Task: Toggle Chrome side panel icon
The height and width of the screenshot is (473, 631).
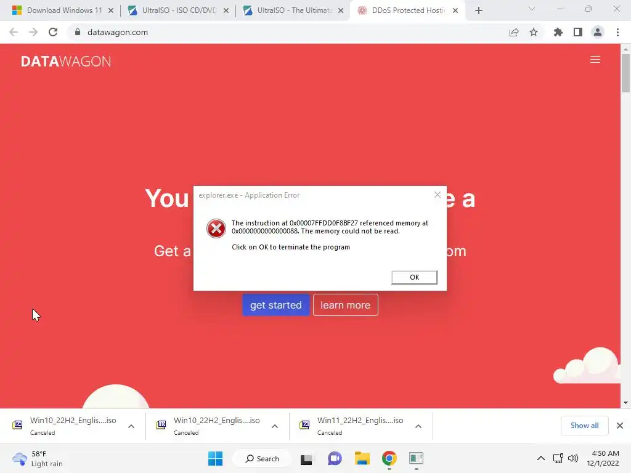Action: click(x=578, y=32)
